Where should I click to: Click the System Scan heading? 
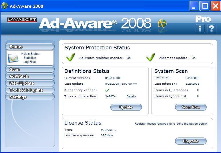[171, 71]
